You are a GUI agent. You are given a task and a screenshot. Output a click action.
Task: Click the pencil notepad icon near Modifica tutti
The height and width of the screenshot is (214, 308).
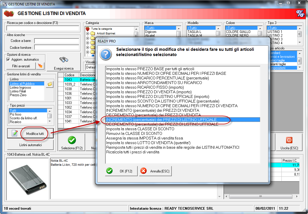pos(14,133)
